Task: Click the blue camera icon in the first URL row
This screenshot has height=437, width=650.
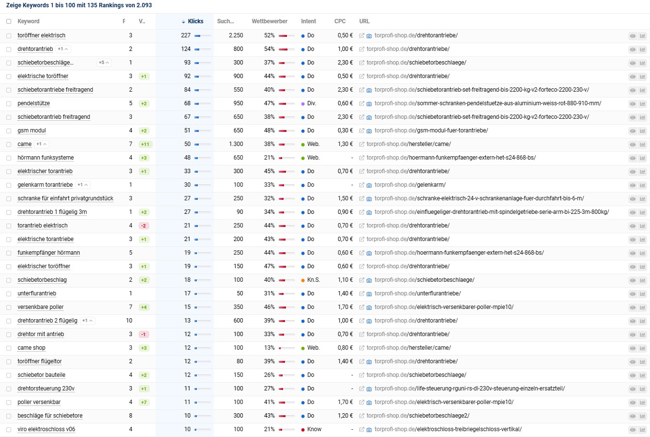Action: (x=369, y=35)
